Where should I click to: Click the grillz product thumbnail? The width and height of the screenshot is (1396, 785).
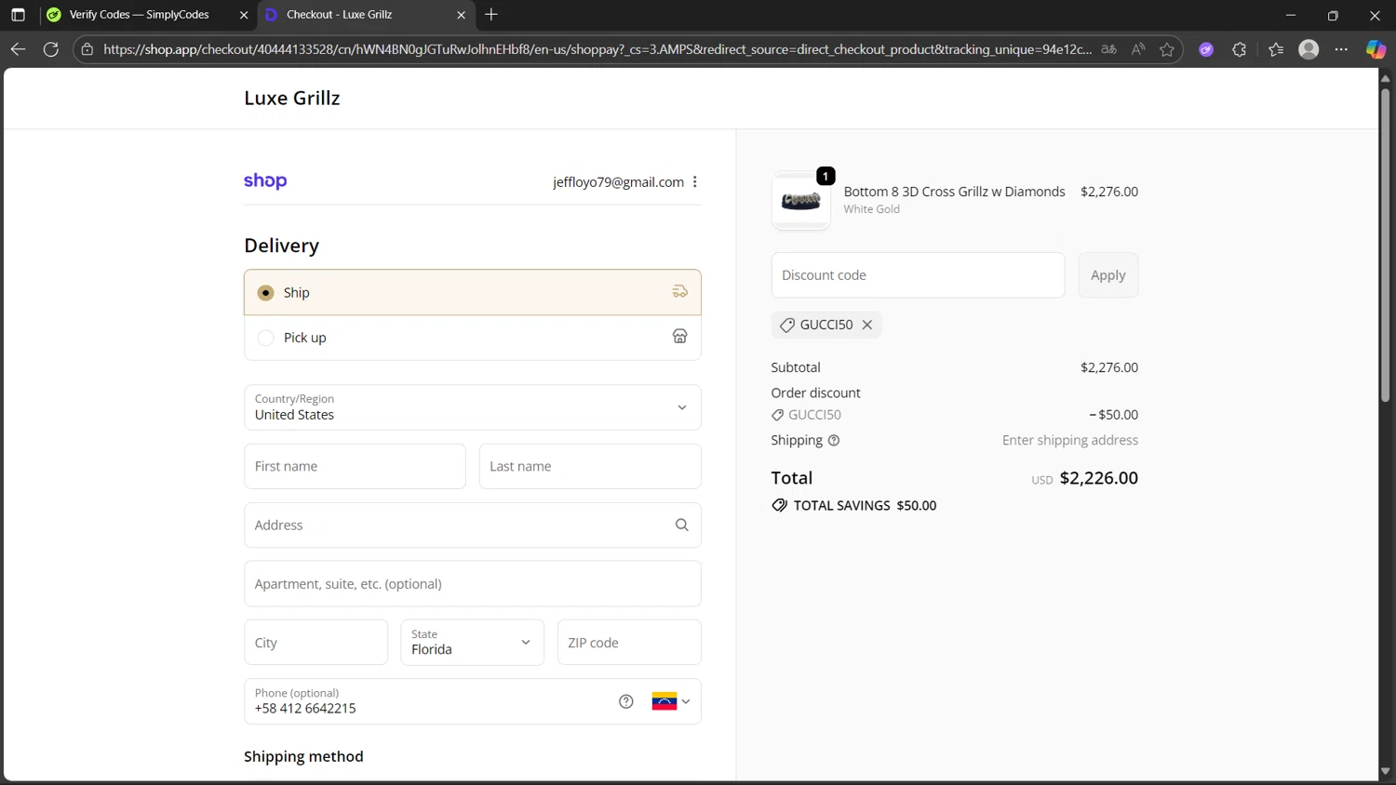[800, 200]
